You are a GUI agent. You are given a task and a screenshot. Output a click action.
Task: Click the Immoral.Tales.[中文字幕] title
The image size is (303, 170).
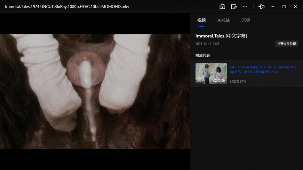221,36
